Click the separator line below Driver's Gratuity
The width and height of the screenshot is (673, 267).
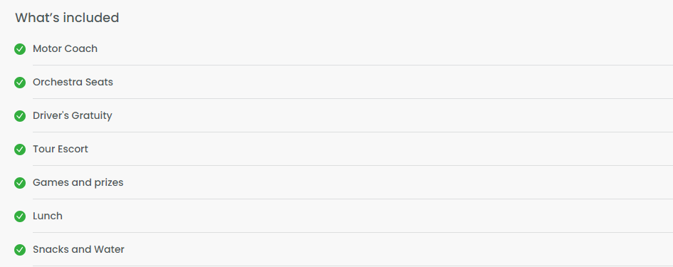tap(353, 132)
